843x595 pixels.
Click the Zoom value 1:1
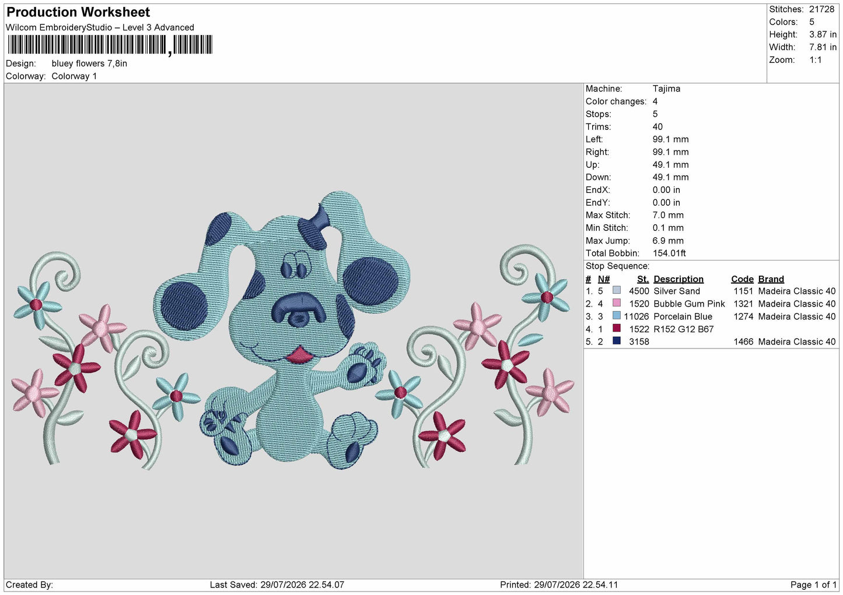pos(815,60)
